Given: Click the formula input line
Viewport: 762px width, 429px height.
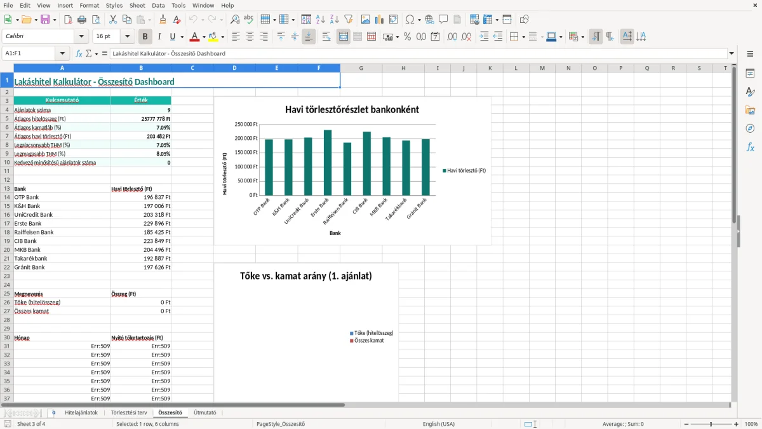Looking at the screenshot, I should (418, 53).
